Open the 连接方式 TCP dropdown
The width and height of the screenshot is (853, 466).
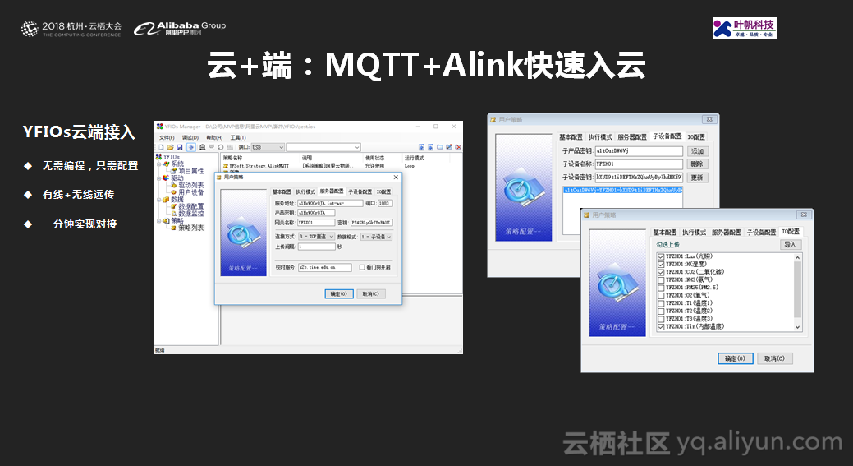(316, 236)
